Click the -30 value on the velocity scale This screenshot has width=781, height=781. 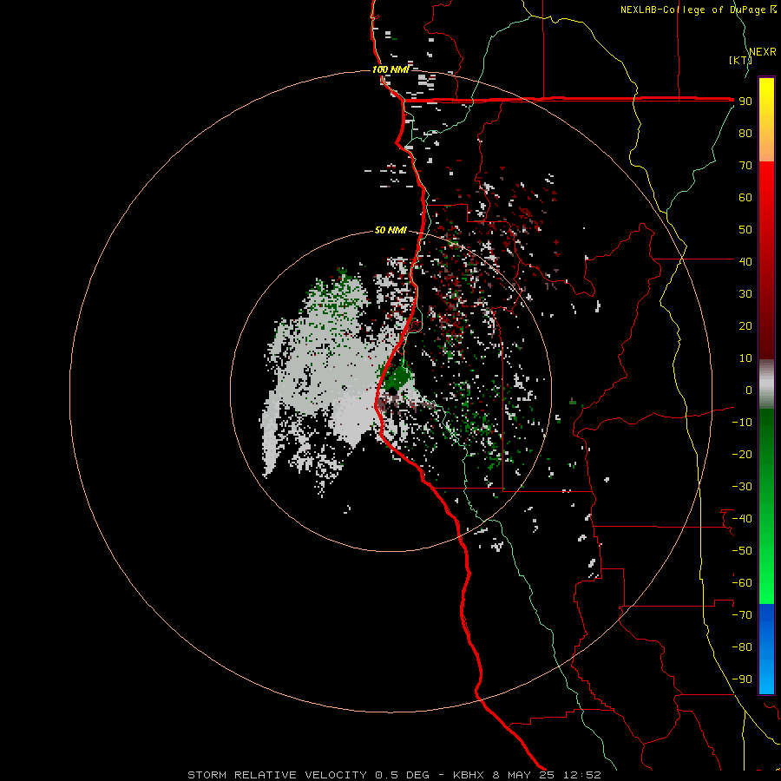point(742,487)
